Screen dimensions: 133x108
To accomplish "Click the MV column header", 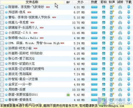I will tap(68, 2).
